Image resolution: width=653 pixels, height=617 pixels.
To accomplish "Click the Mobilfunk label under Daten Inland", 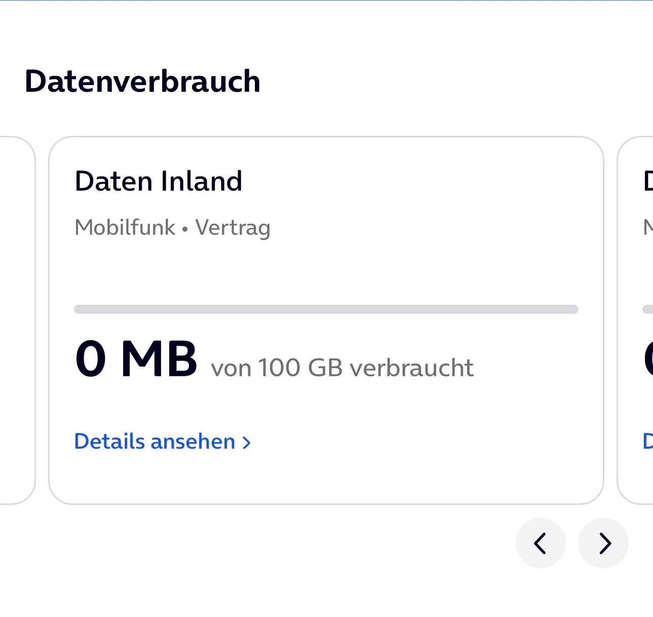I will (125, 227).
